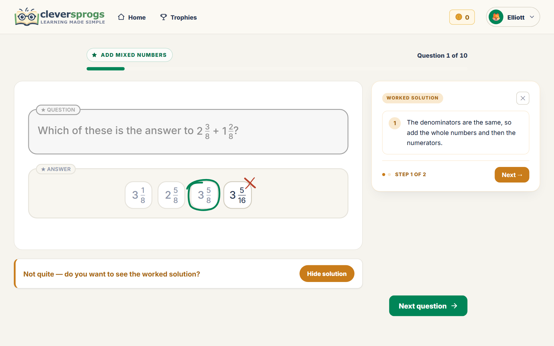554x346 pixels.
Task: Close the worked solution panel
Action: [x=523, y=98]
